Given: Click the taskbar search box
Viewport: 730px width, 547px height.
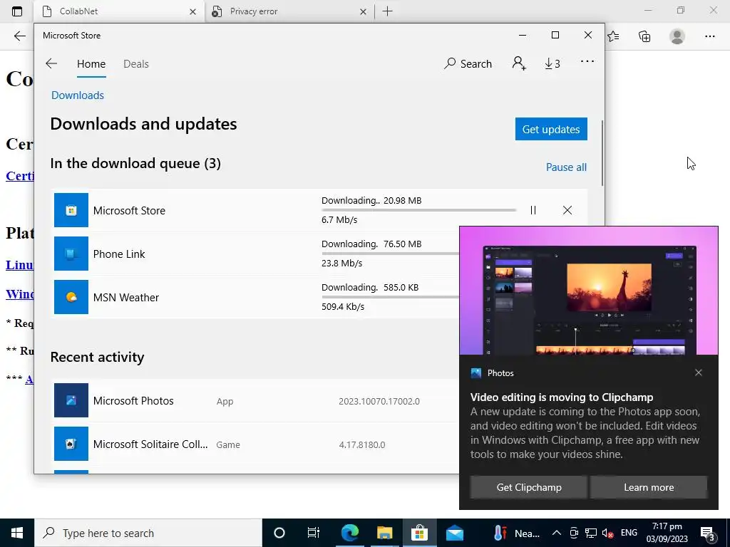Looking at the screenshot, I should tap(148, 533).
